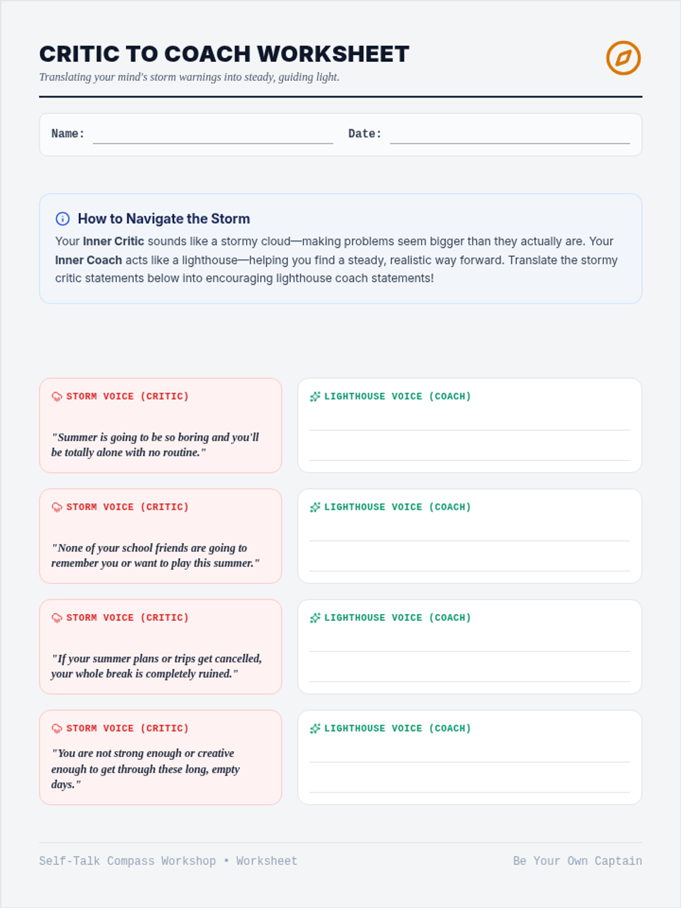Click the sparkle icon in third Lighthouse Voice card
Image resolution: width=681 pixels, height=908 pixels.
(x=315, y=618)
